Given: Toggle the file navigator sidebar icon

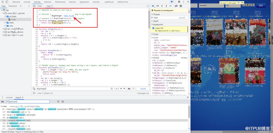Looking at the screenshot, I should point(34,6).
